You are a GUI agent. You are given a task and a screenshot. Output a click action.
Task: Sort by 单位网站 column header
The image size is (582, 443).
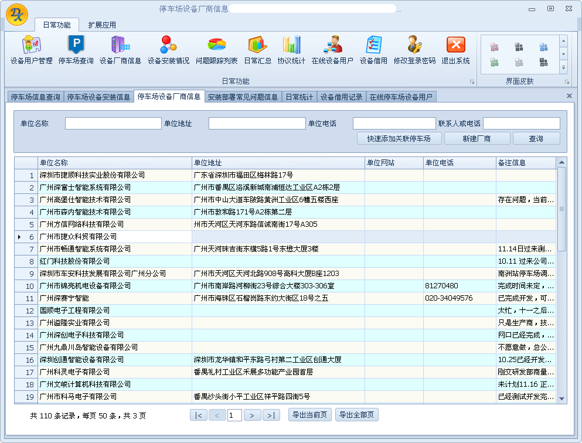(394, 163)
